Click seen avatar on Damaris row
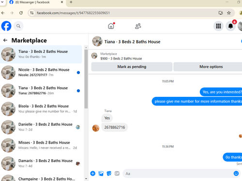 [x=78, y=164]
